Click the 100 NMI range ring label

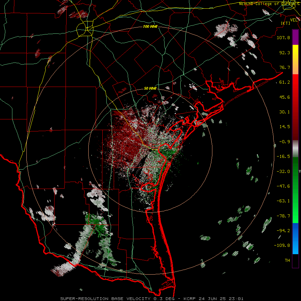click(150, 26)
